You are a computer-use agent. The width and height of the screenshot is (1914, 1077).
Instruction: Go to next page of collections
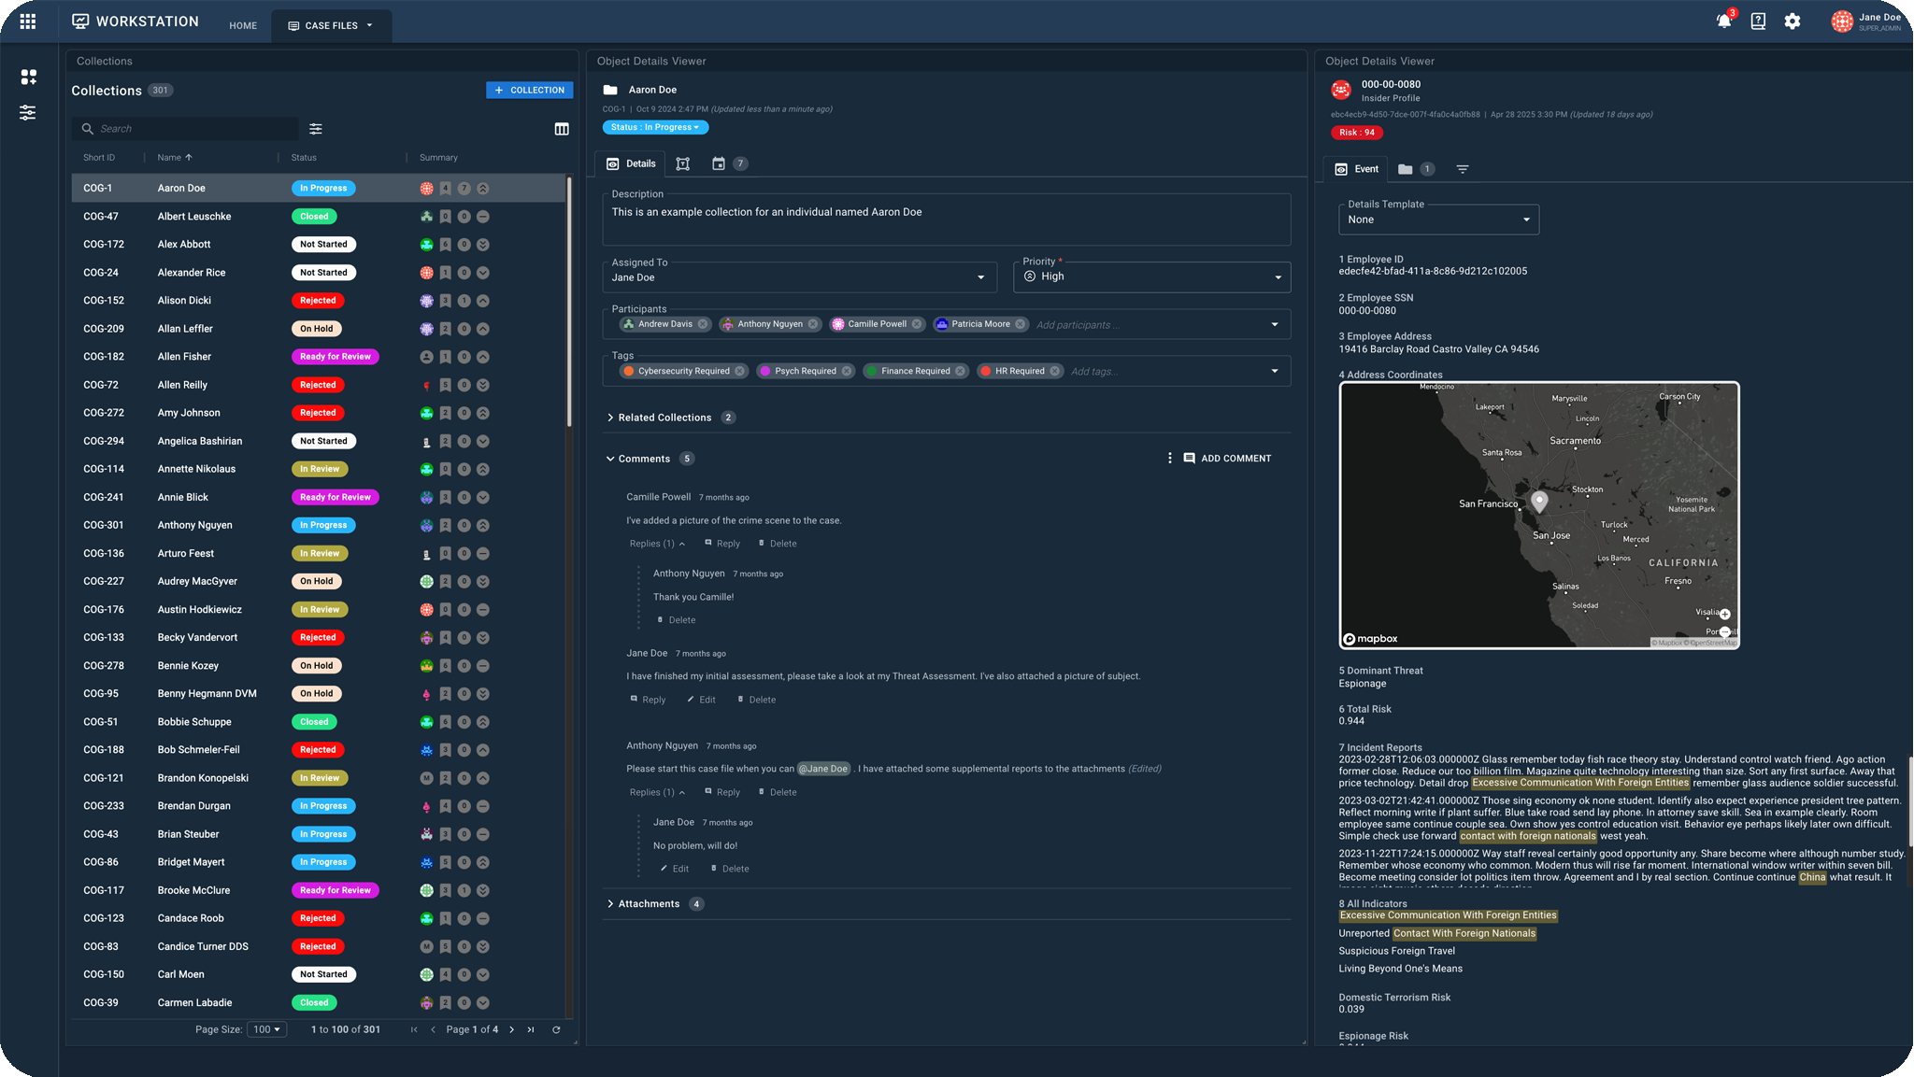pos(511,1029)
